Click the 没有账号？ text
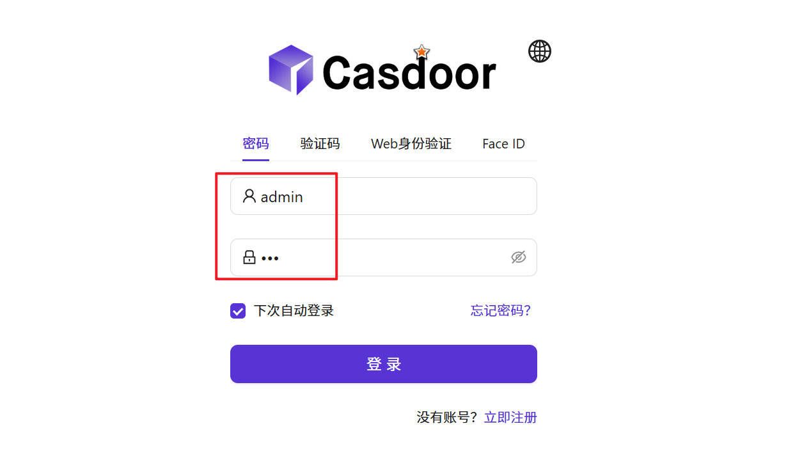The image size is (802, 458). [x=447, y=418]
